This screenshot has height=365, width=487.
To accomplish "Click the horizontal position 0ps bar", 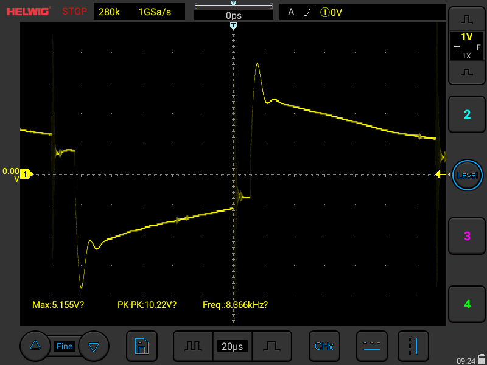I will (234, 12).
